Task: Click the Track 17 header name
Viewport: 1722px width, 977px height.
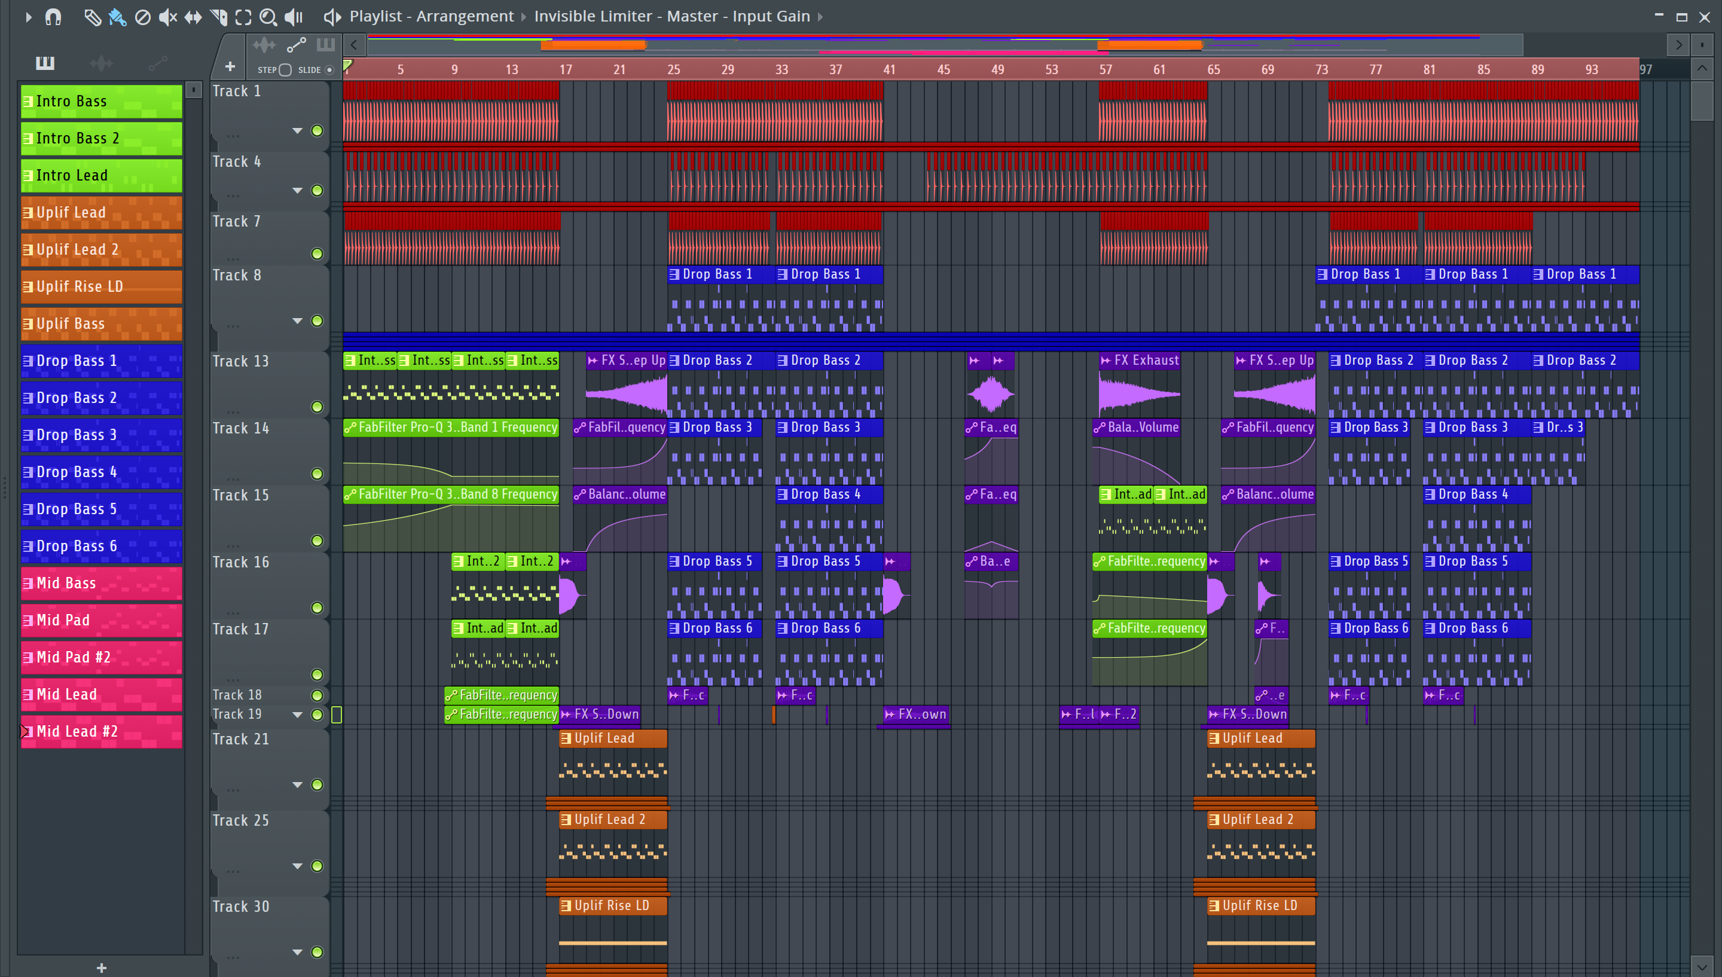Action: click(x=241, y=630)
